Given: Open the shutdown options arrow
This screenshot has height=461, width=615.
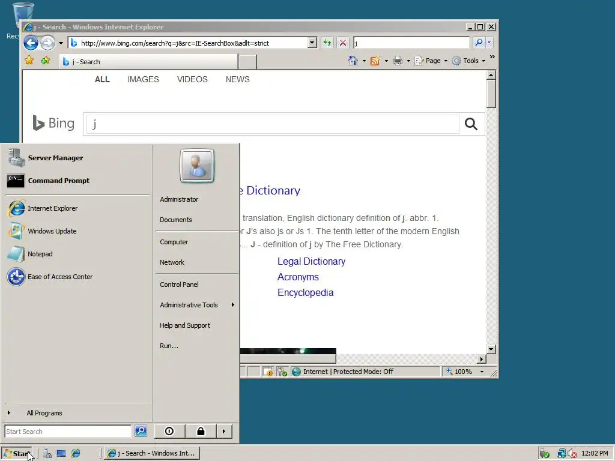Looking at the screenshot, I should [224, 431].
